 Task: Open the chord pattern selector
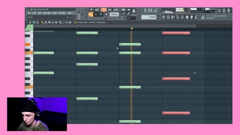(148, 17)
